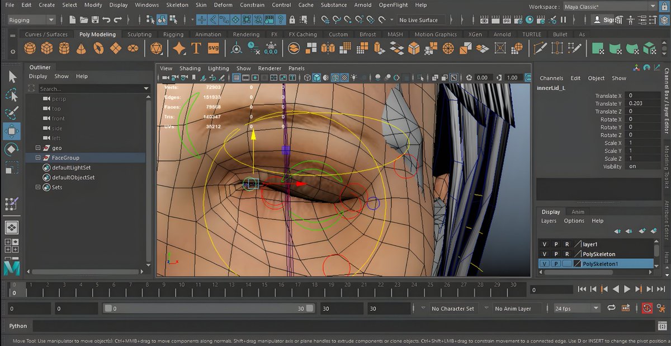Toggle playback P on PolySkeleton1 layer

point(556,264)
